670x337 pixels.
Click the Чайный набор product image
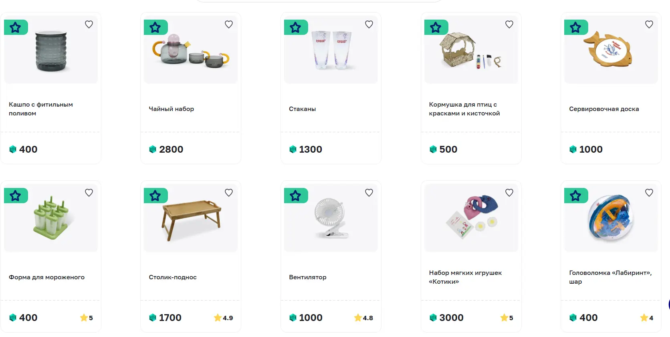191,50
